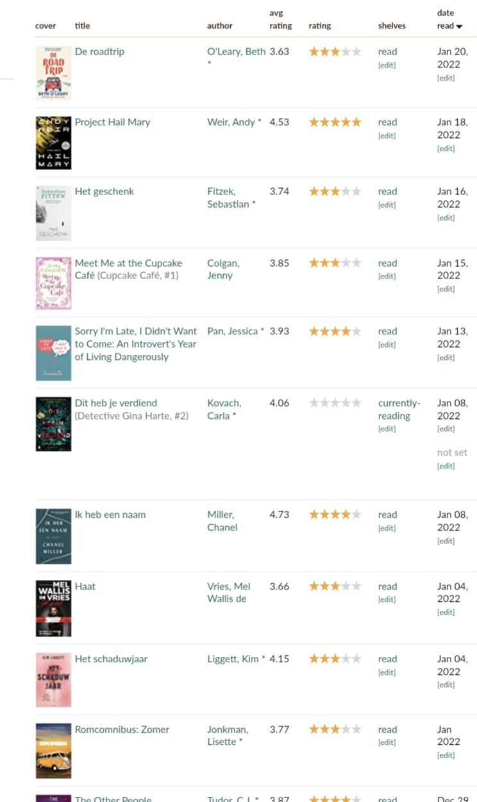Set fourth star on Het geschenk rating
This screenshot has width=477, height=802.
pyautogui.click(x=346, y=192)
